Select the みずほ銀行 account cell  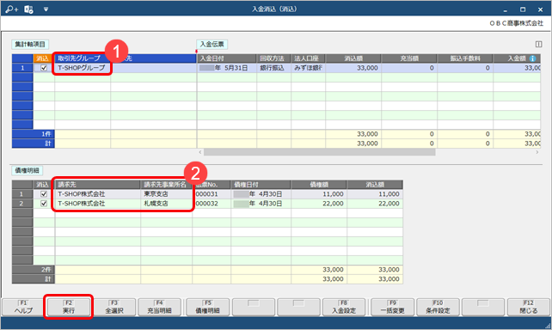coord(308,68)
